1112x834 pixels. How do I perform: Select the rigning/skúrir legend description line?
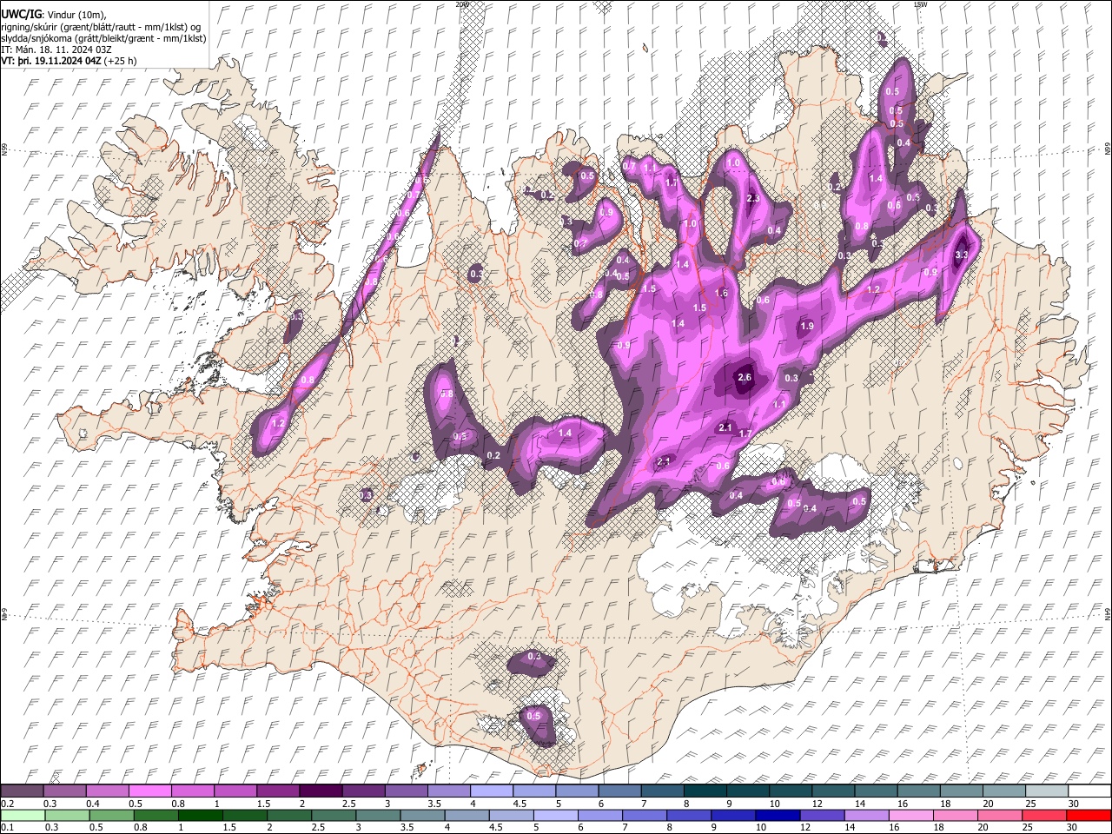point(102,26)
